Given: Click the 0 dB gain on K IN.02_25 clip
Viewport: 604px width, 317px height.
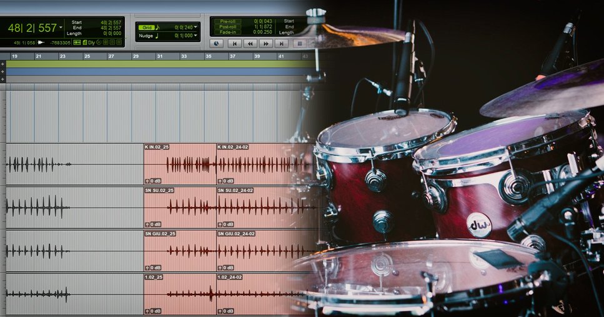Looking at the screenshot, I should 153,181.
